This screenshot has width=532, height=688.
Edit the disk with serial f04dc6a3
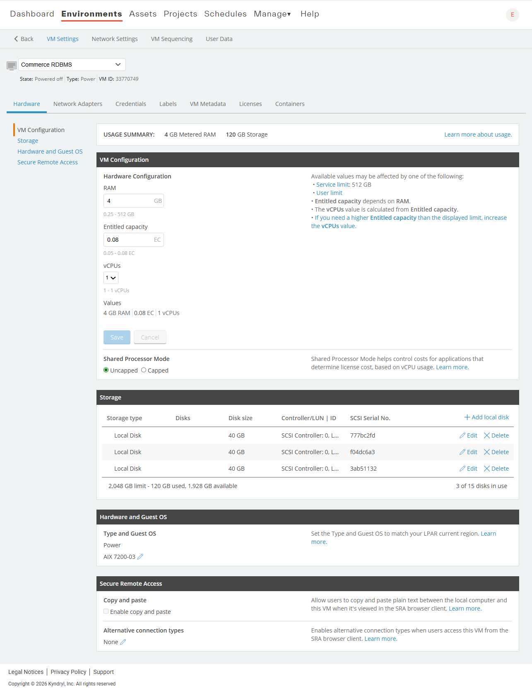(468, 452)
